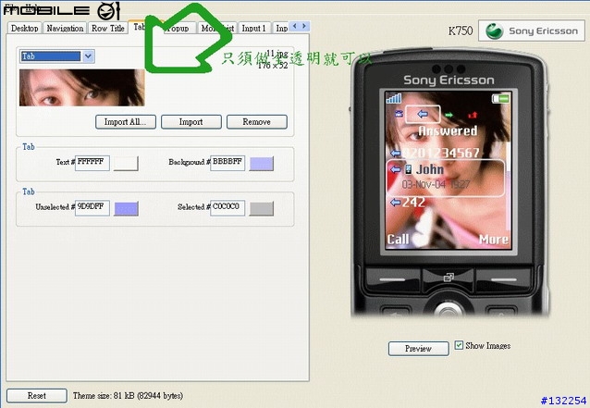The width and height of the screenshot is (590, 408).
Task: Click the green dialed-calls arrow icon
Action: [449, 115]
